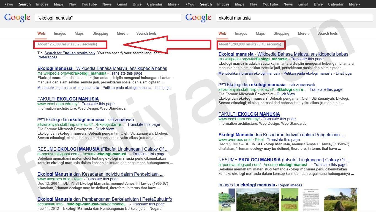The image size is (376, 212).
Task: Open the green hillside village image thumbnail
Action: coord(258,200)
